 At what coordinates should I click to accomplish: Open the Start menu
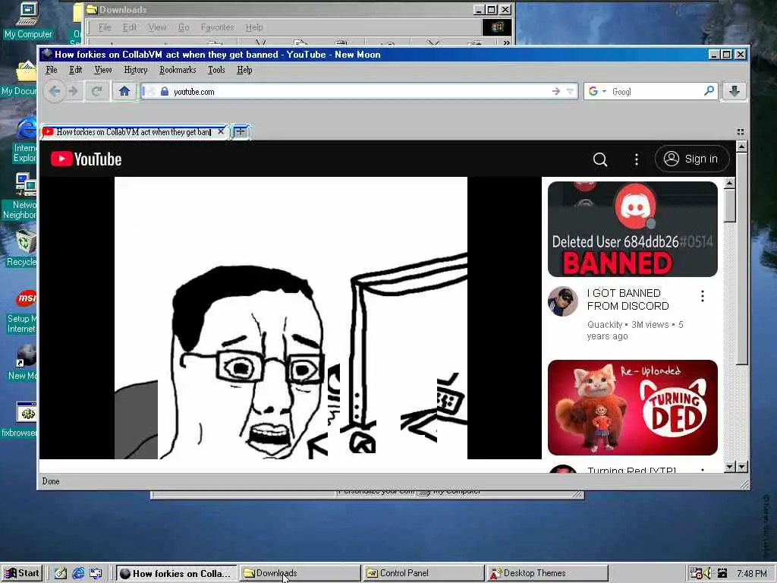pos(22,573)
